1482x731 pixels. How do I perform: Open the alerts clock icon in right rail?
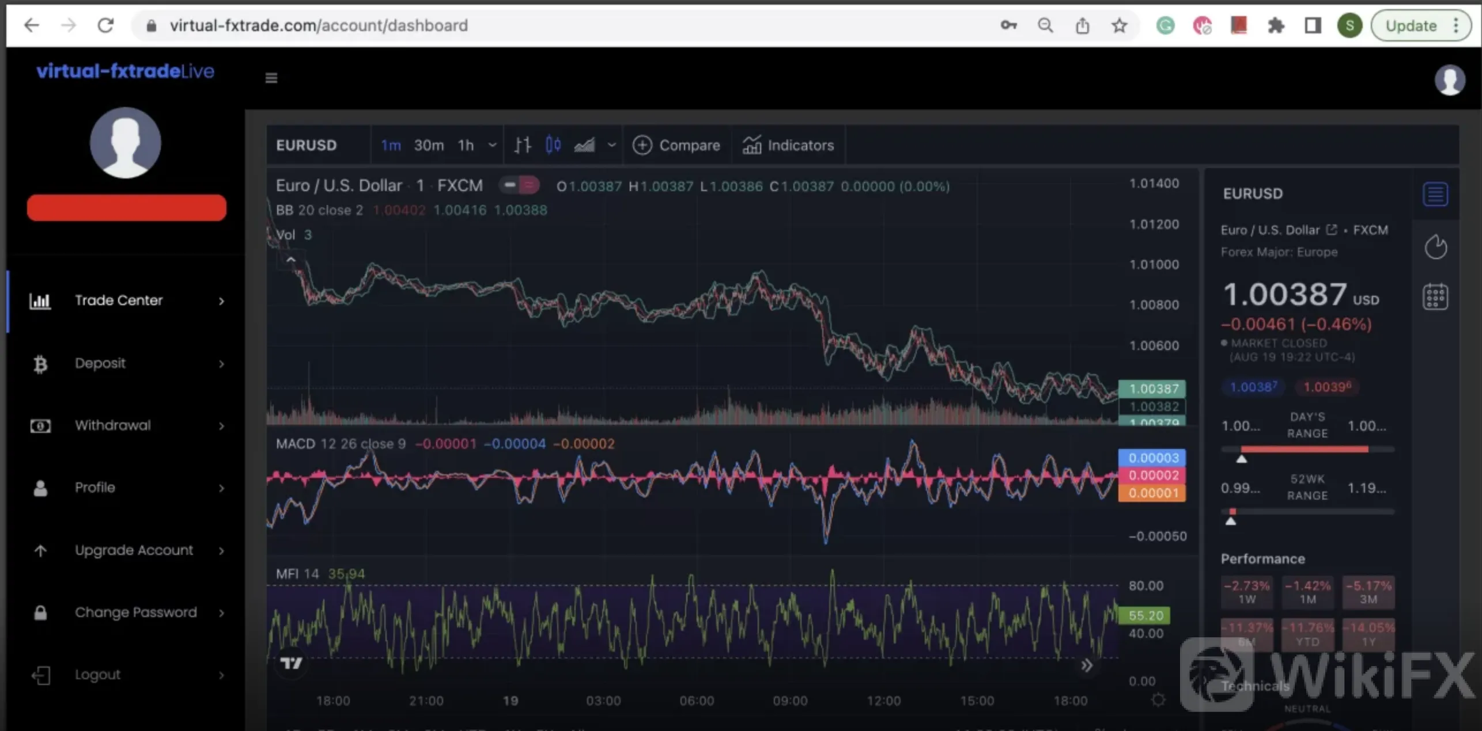pyautogui.click(x=1435, y=248)
